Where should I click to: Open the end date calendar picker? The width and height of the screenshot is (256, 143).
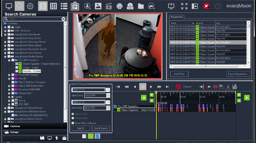[x=108, y=102]
